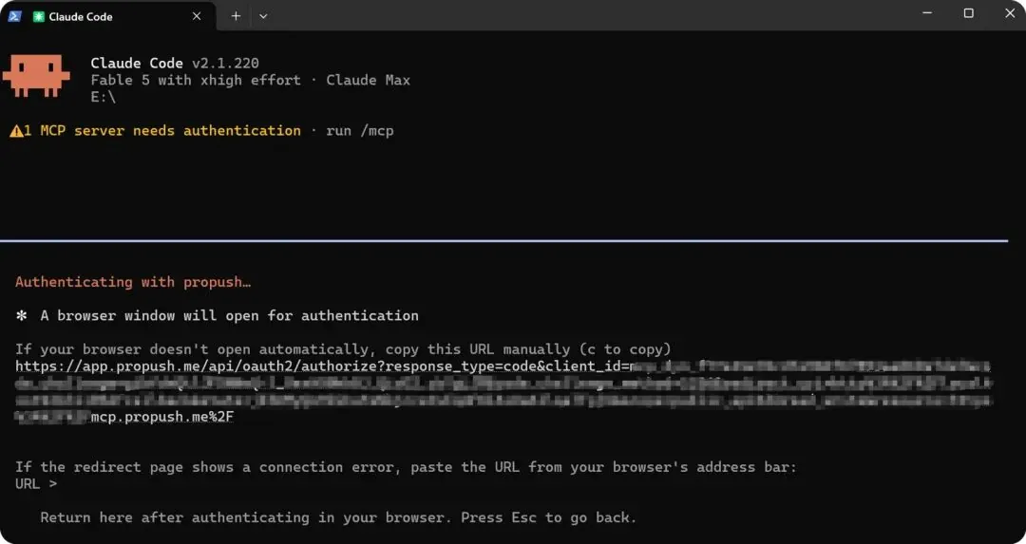
Task: Expand the new-tab profile dropdown
Action: 263,16
